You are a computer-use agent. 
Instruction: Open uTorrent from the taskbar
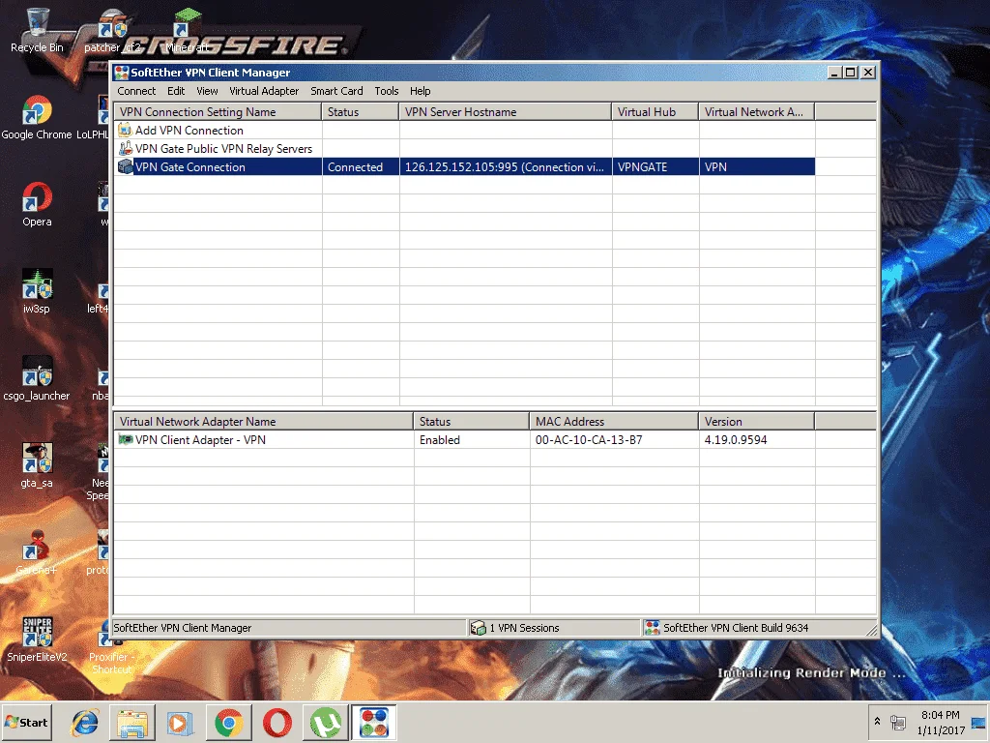pyautogui.click(x=325, y=723)
